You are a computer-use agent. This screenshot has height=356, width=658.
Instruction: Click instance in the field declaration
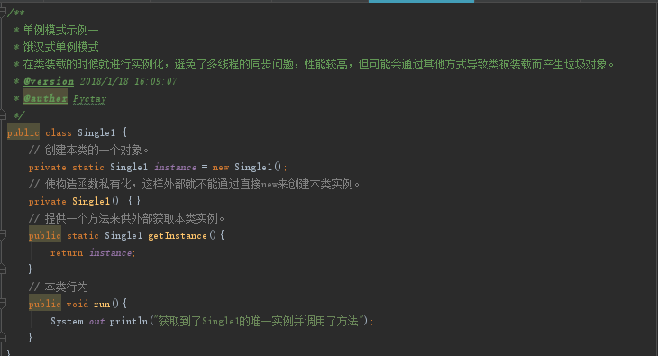176,167
